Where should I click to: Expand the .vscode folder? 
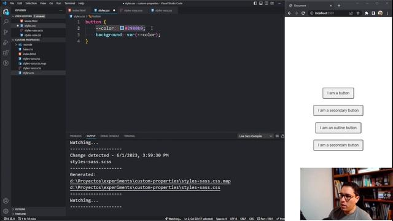(x=27, y=45)
